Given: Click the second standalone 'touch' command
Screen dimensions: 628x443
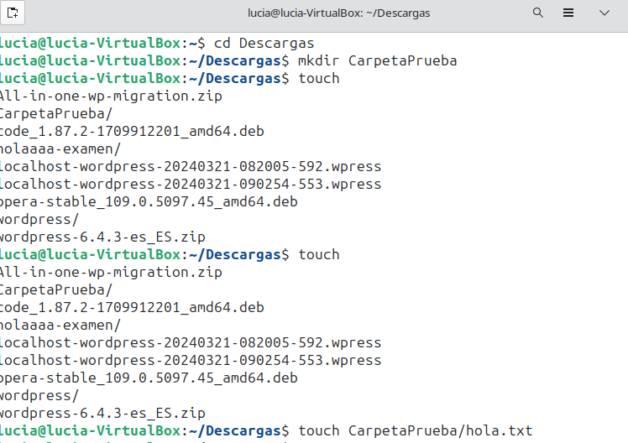Looking at the screenshot, I should 319,254.
